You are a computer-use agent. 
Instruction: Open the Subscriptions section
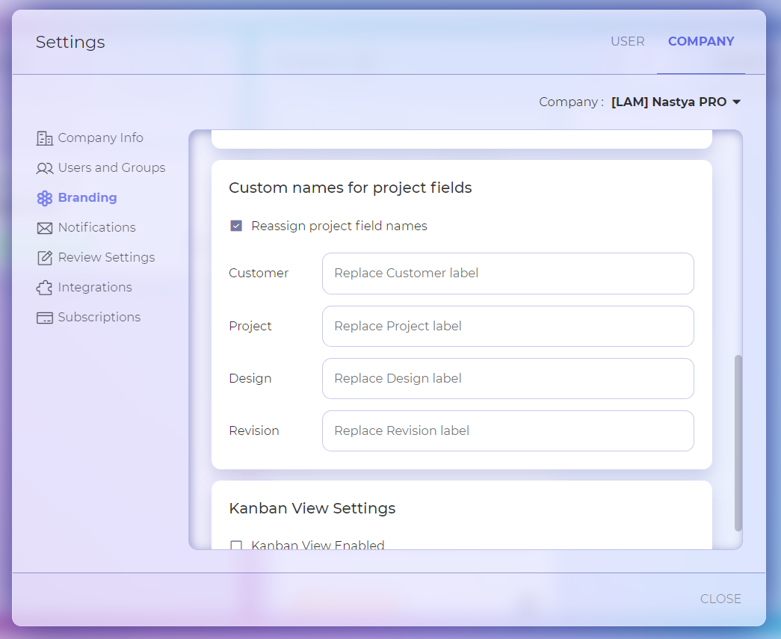click(99, 317)
